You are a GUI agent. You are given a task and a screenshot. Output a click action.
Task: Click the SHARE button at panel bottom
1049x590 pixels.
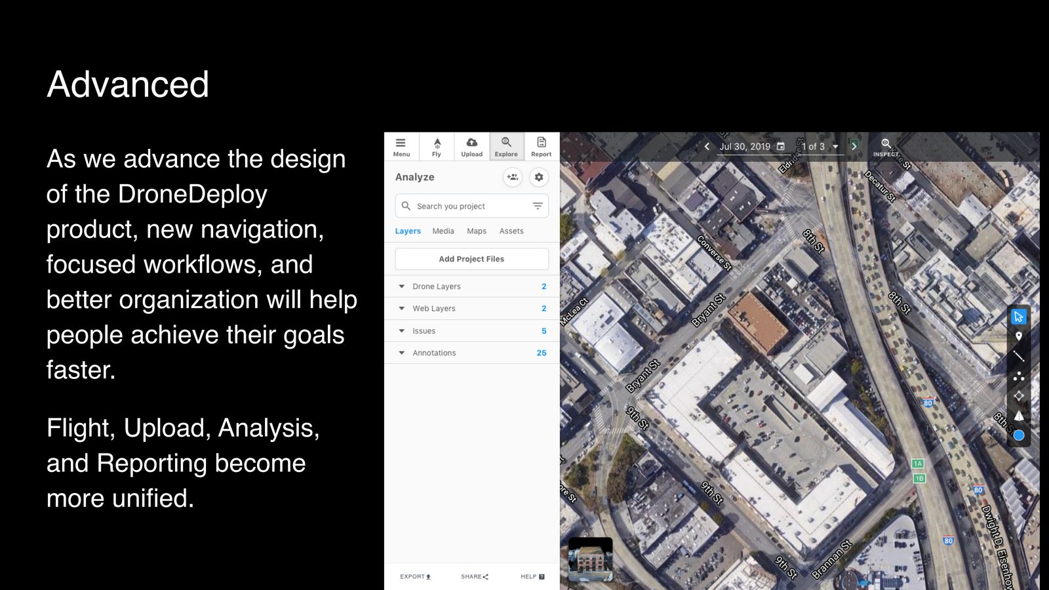click(x=475, y=577)
